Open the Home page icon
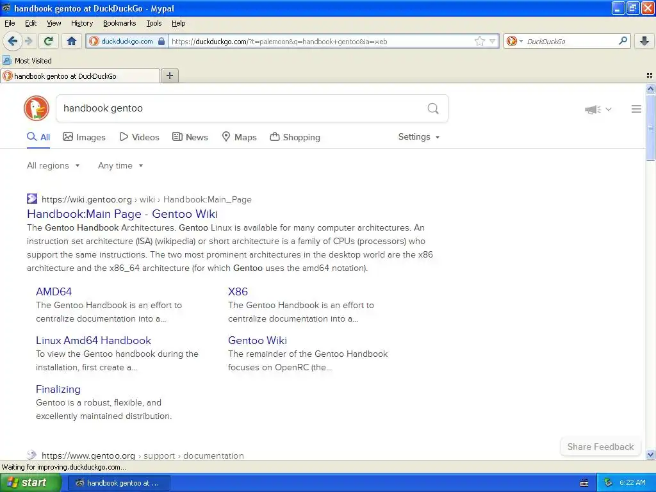The image size is (656, 492). tap(72, 41)
